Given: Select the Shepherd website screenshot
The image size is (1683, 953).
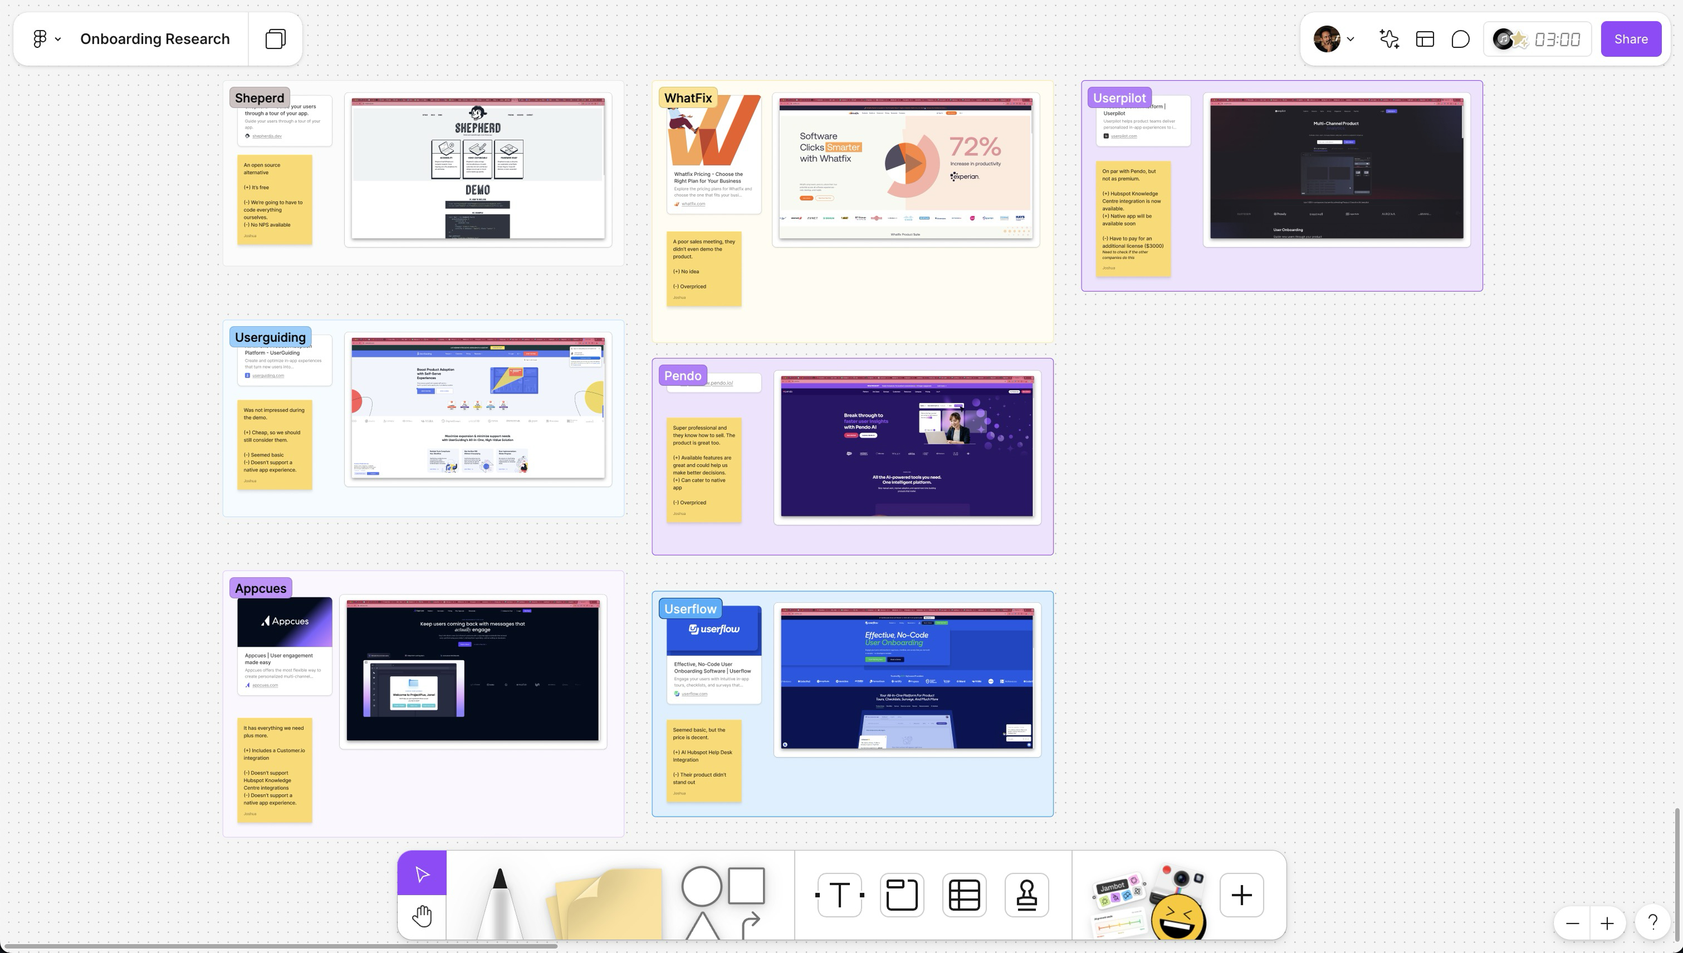Looking at the screenshot, I should (x=478, y=169).
